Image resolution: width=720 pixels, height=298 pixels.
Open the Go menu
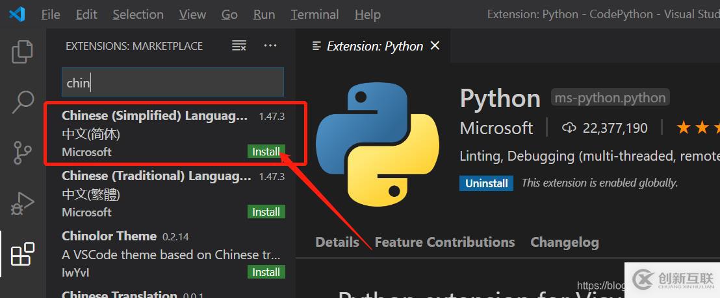tap(229, 15)
